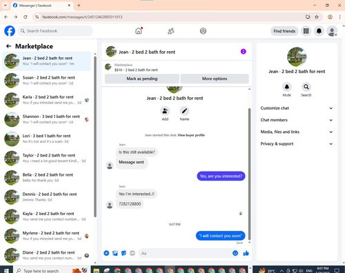Screen dimensions: 345x273
Task: Open a new browser tab
Action: pos(79,6)
